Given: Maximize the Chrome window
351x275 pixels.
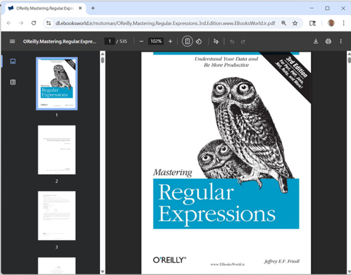Looking at the screenshot, I should (327, 8).
